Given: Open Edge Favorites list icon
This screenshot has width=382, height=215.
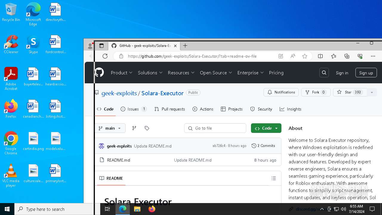Looking at the screenshot, I should 334,56.
